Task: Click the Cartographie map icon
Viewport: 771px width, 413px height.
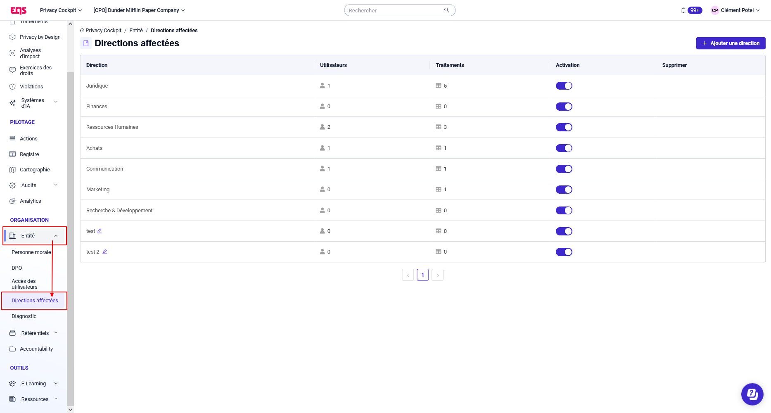Action: 12,170
